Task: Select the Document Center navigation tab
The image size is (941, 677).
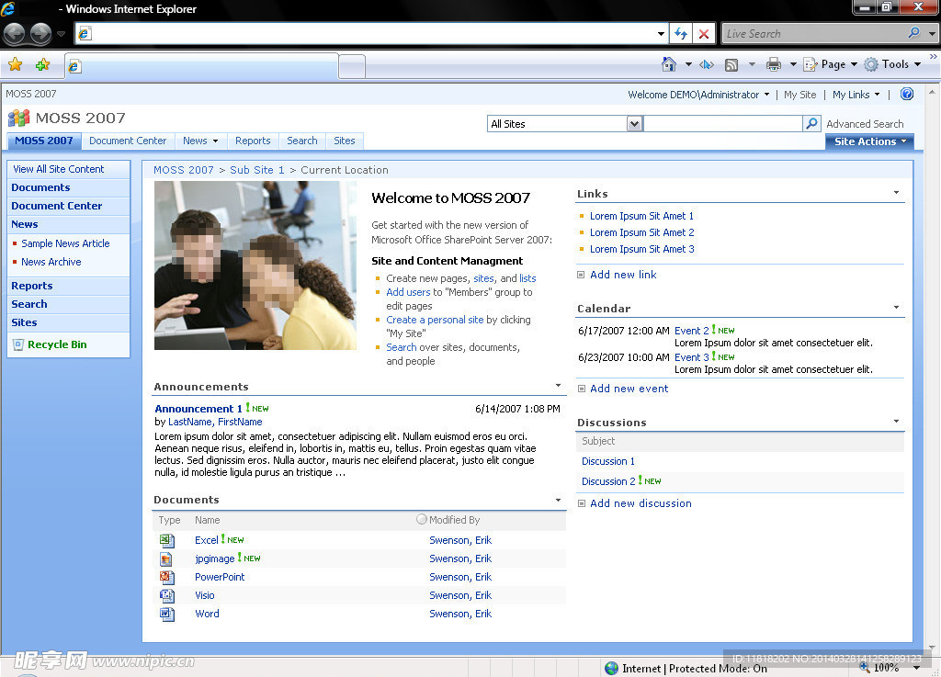Action: click(x=128, y=141)
